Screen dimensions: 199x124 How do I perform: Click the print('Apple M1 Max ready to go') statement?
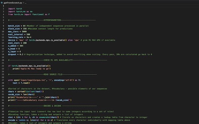(x=32, y=69)
